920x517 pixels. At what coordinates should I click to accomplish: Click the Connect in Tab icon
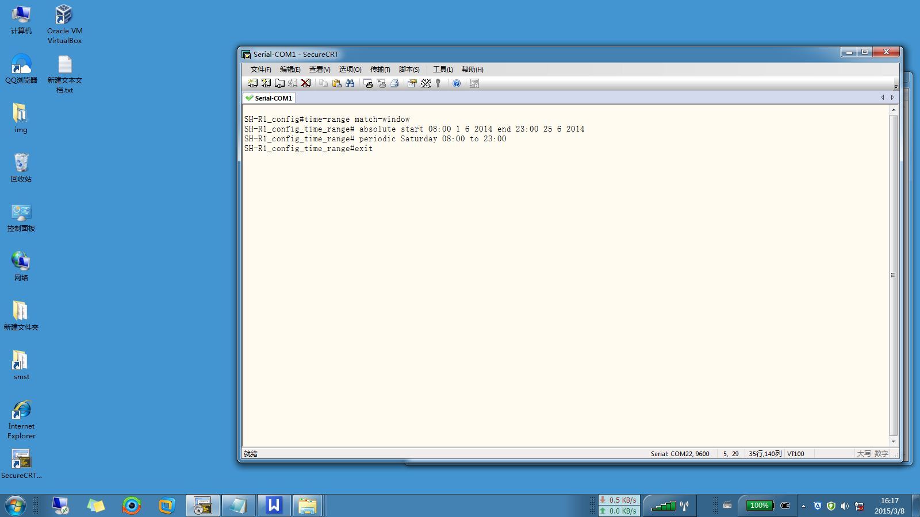point(279,83)
